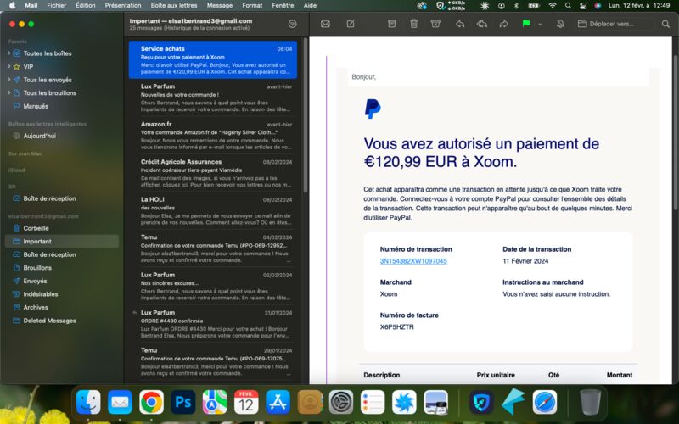
Task: Open the Format menu
Action: tap(252, 6)
